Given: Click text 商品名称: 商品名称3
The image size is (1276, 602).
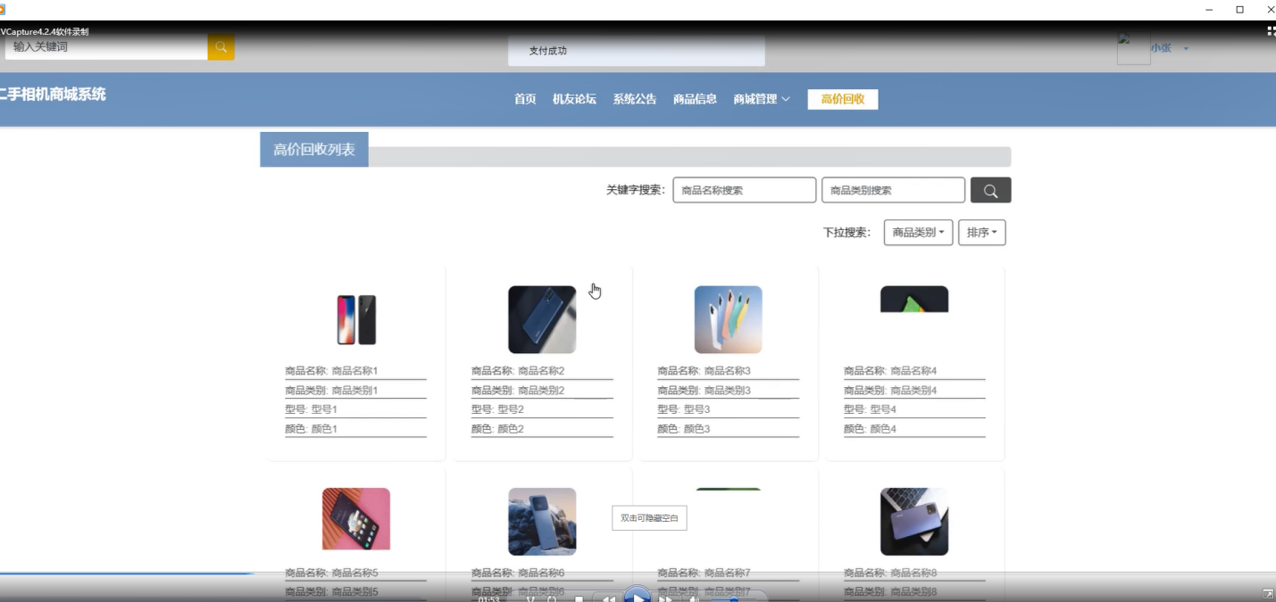Looking at the screenshot, I should 705,371.
